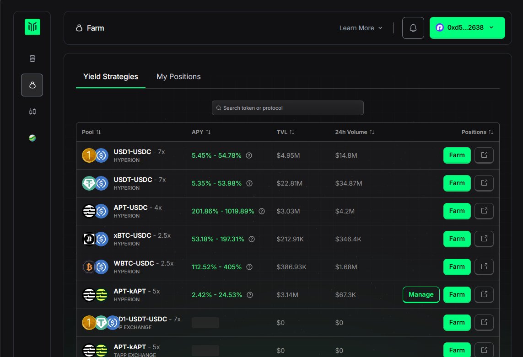Click the xBTC-USDC token pair icon
This screenshot has width=523, height=357.
[x=95, y=239]
